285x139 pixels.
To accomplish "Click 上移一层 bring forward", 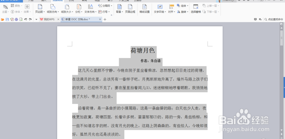I will pyautogui.click(x=211, y=6).
